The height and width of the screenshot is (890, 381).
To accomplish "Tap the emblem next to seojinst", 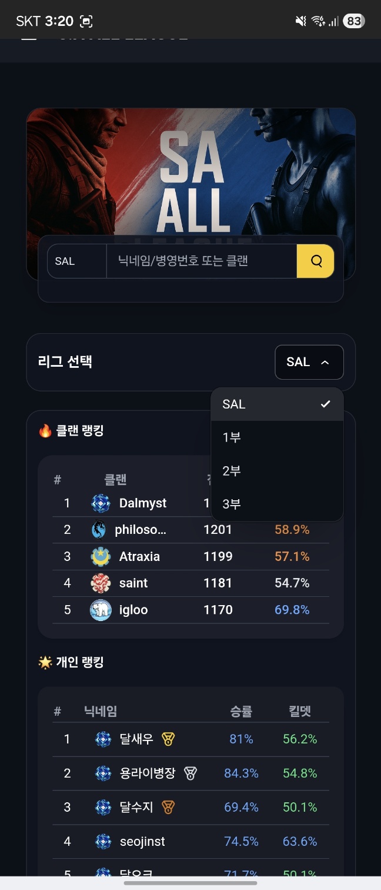I will pyautogui.click(x=103, y=841).
